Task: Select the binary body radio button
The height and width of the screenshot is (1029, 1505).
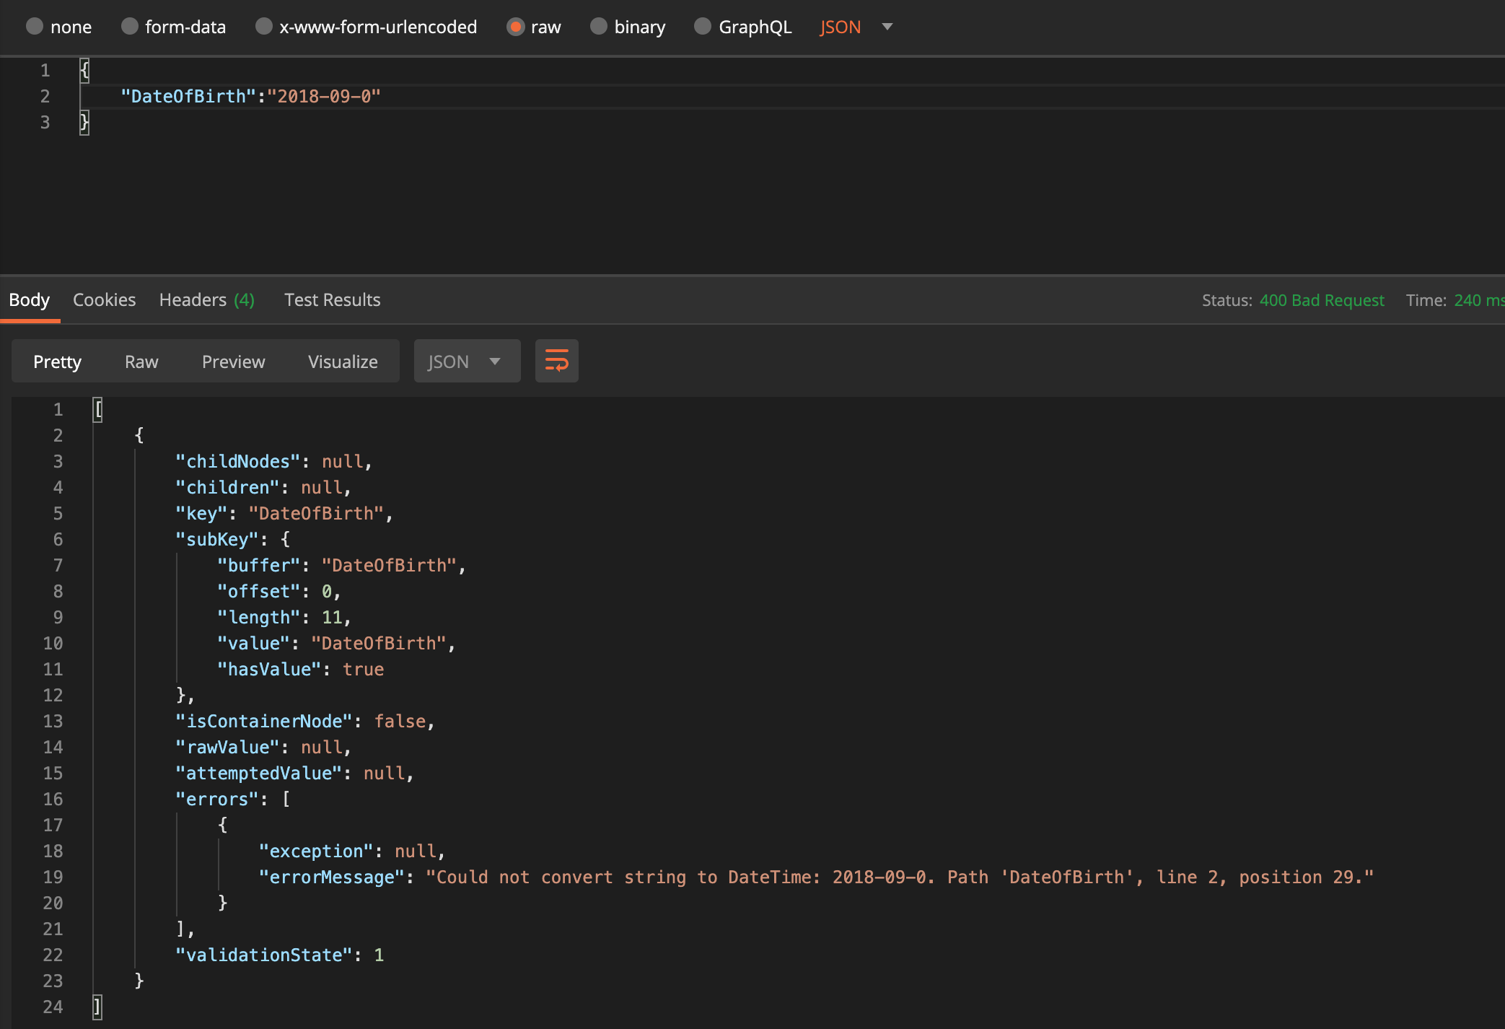Action: pyautogui.click(x=599, y=27)
